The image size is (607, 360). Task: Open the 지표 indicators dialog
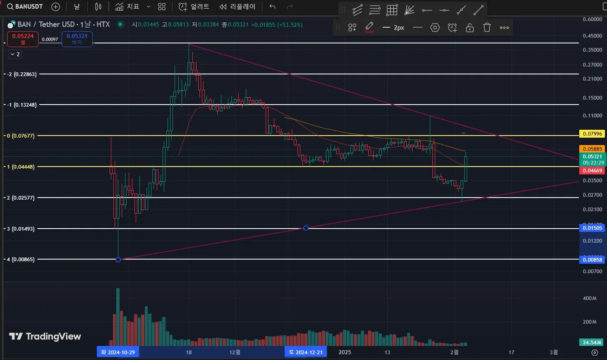click(x=127, y=7)
